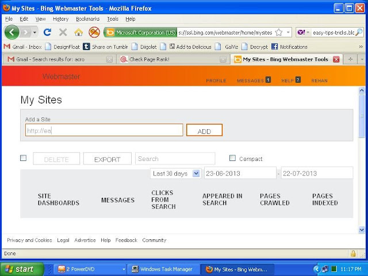Click the browser search box text

click(333, 33)
